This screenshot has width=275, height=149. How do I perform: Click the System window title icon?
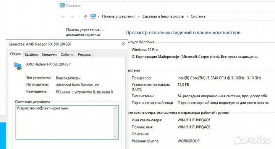62,6
